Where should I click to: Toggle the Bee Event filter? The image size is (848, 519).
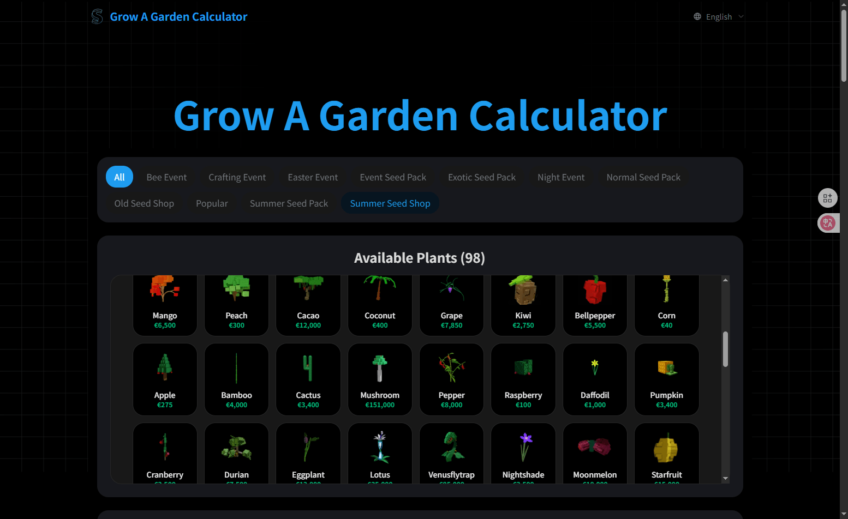click(x=166, y=177)
